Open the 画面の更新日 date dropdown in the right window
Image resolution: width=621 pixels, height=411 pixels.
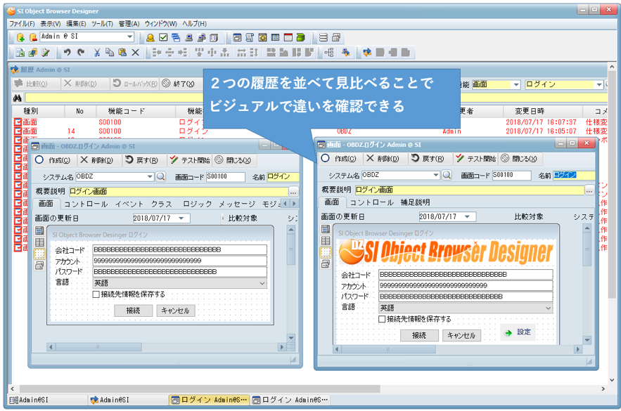pos(469,217)
